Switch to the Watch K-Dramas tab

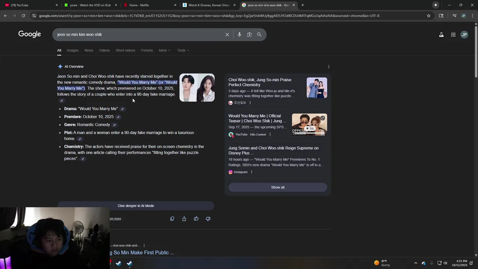[209, 5]
